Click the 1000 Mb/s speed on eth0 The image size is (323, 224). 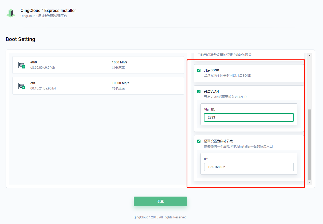click(x=120, y=62)
